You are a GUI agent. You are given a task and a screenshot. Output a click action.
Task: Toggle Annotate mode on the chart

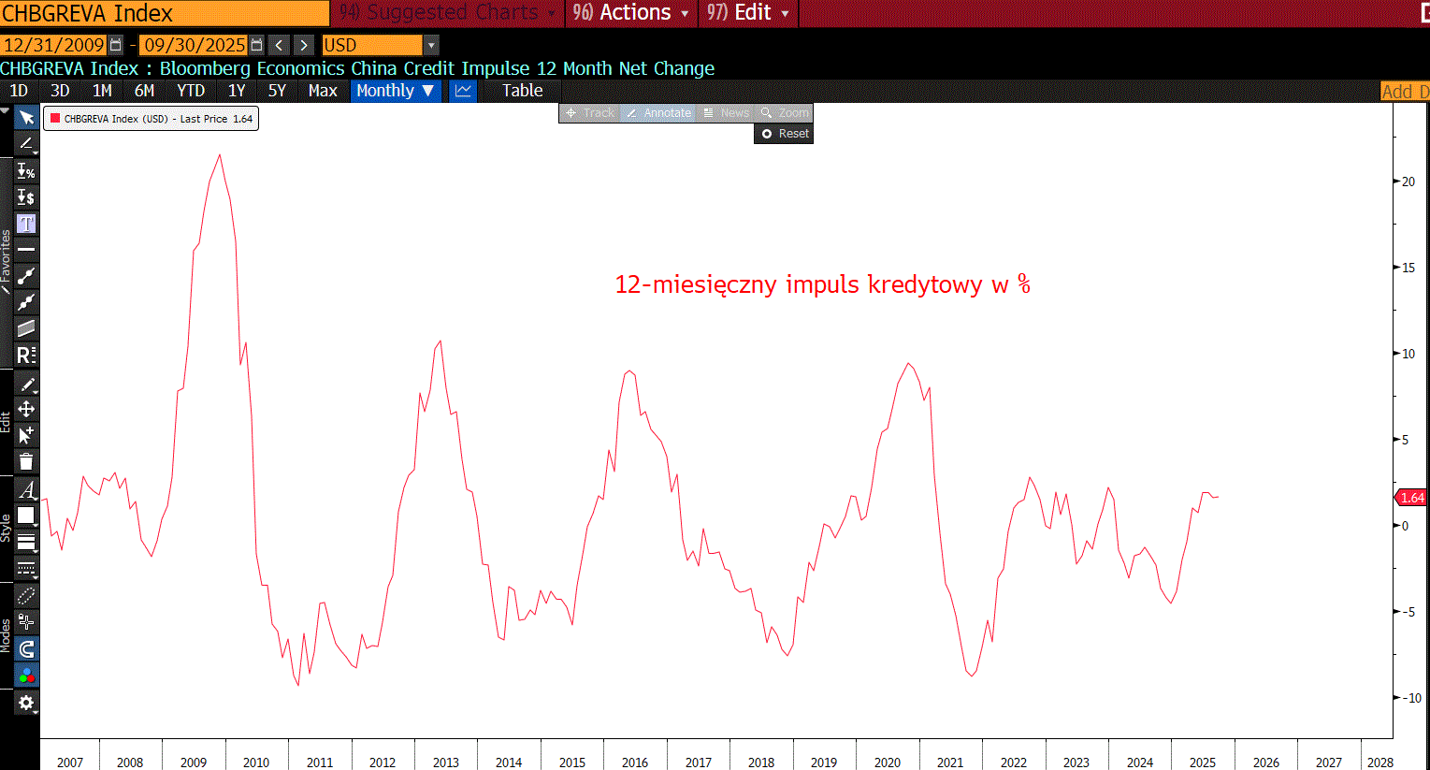[x=658, y=113]
